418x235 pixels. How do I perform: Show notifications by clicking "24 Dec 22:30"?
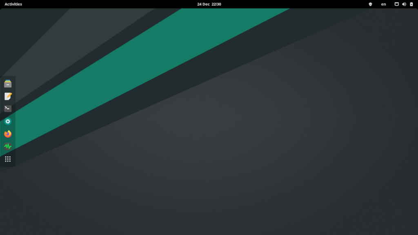tap(209, 4)
